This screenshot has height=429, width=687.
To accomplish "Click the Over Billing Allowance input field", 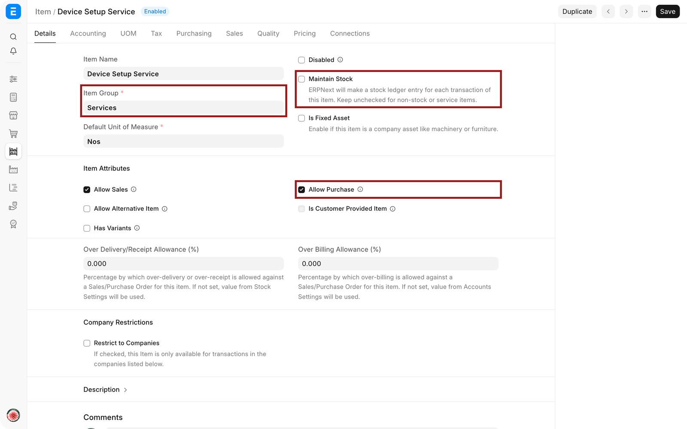I will [398, 263].
